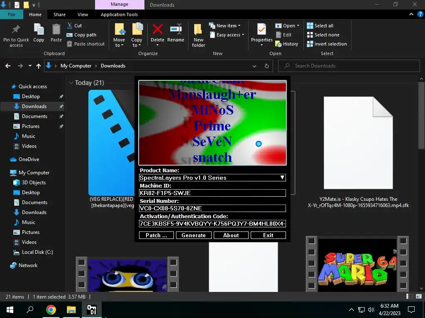
Task: Open the Copy to menu
Action: tap(137, 35)
